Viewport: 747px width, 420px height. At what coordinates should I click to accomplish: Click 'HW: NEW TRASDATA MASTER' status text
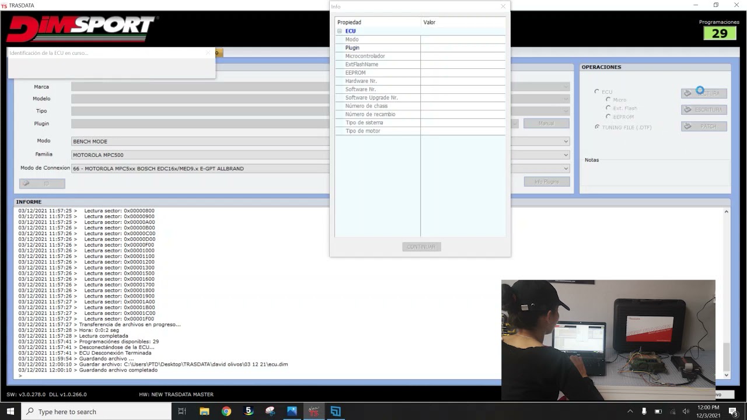click(176, 394)
